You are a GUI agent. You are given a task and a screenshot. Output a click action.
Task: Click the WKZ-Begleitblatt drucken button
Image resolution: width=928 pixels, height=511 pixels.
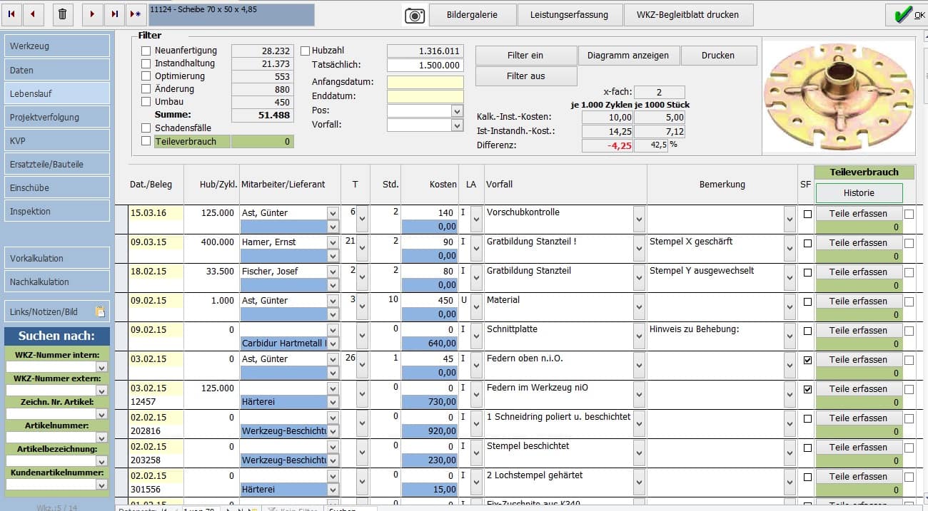tap(687, 14)
